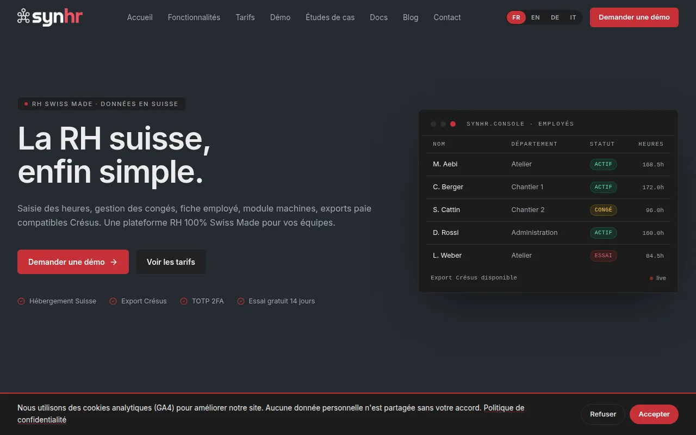
Task: Click the check icon beside Essai gratuit 14 jours
Action: pos(241,301)
